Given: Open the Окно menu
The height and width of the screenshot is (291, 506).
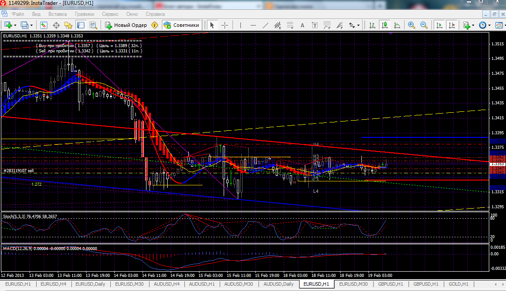Looking at the screenshot, I should 132,14.
